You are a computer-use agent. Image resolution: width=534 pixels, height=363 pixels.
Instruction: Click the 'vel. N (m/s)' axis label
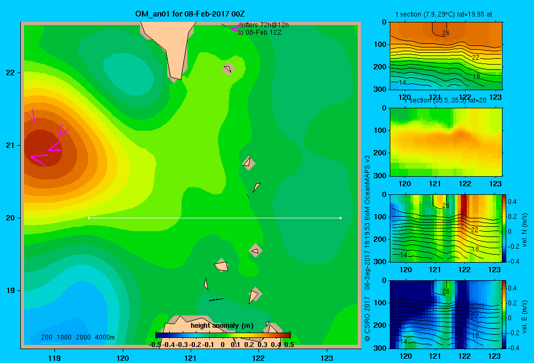point(525,230)
